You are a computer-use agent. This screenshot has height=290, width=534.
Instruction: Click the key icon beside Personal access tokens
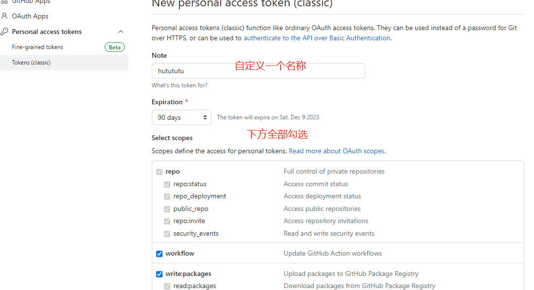[4, 31]
